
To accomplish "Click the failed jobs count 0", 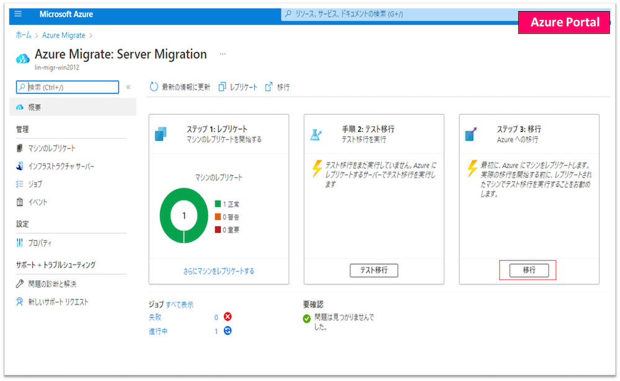I will (216, 317).
